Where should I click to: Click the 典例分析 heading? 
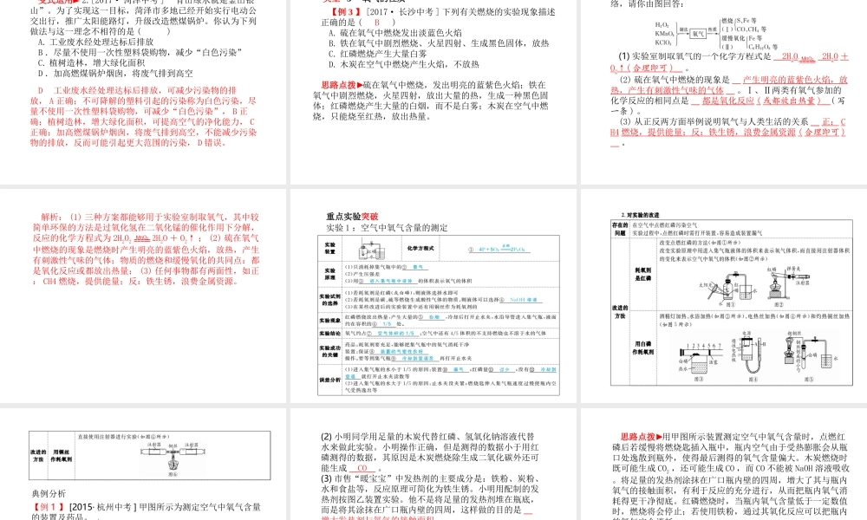coord(49,493)
